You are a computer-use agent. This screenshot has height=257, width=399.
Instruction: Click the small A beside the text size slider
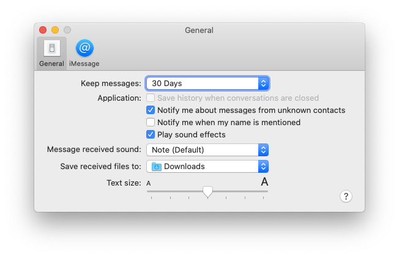click(149, 183)
